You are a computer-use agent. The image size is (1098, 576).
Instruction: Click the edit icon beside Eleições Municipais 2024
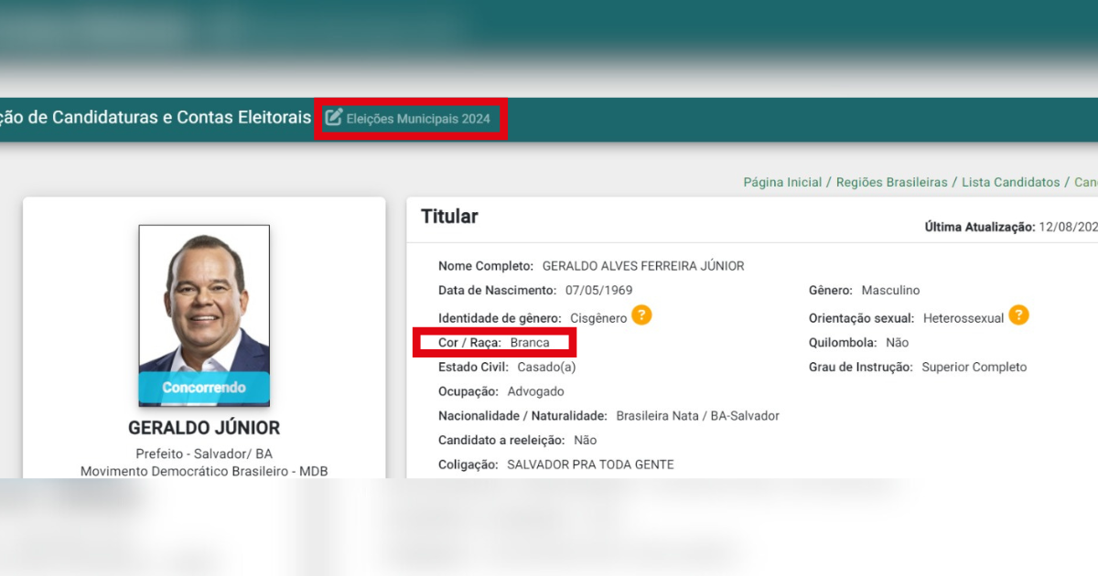point(334,118)
